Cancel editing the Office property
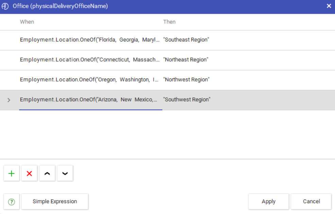Viewport: 335px width, 214px height. click(x=311, y=201)
